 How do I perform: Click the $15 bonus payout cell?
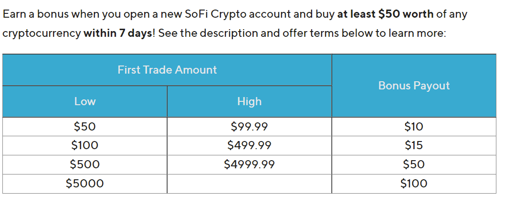[x=414, y=145]
